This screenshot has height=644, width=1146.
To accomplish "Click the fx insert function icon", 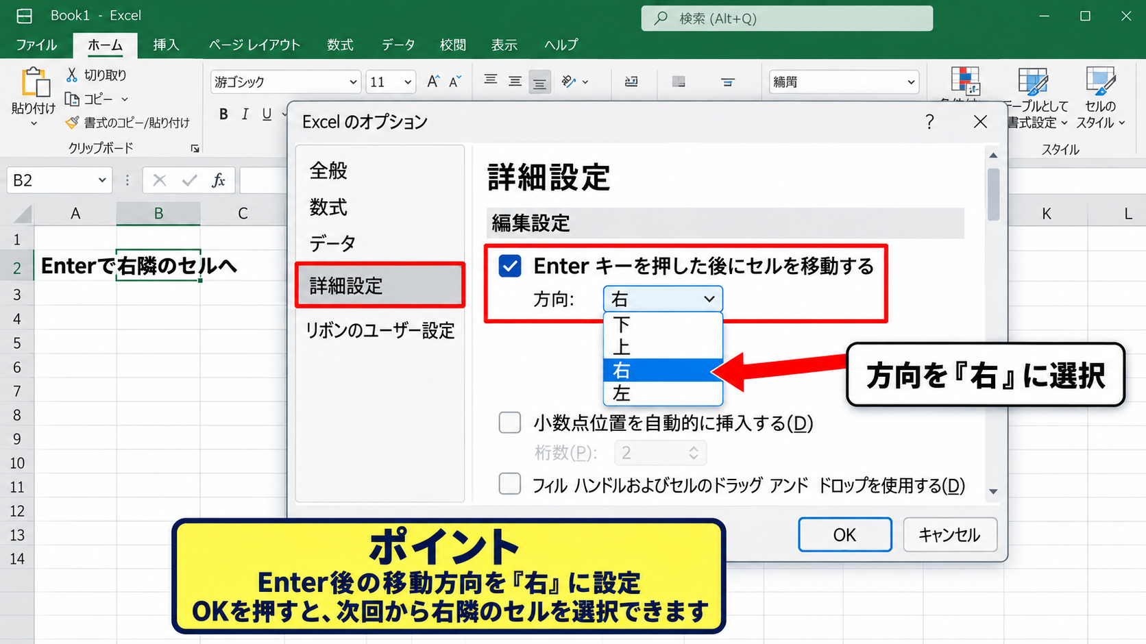I will 219,180.
